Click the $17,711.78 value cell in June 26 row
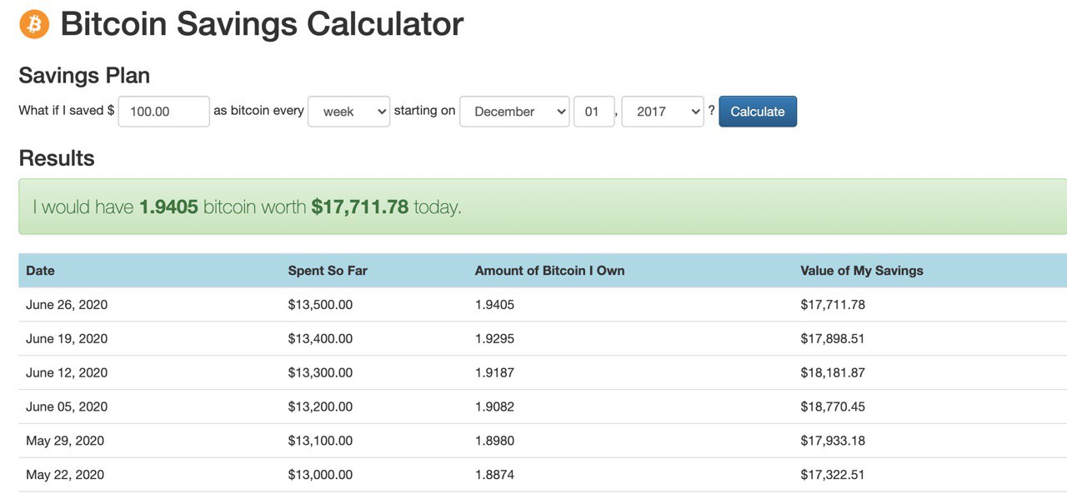The width and height of the screenshot is (1067, 494). pos(833,305)
